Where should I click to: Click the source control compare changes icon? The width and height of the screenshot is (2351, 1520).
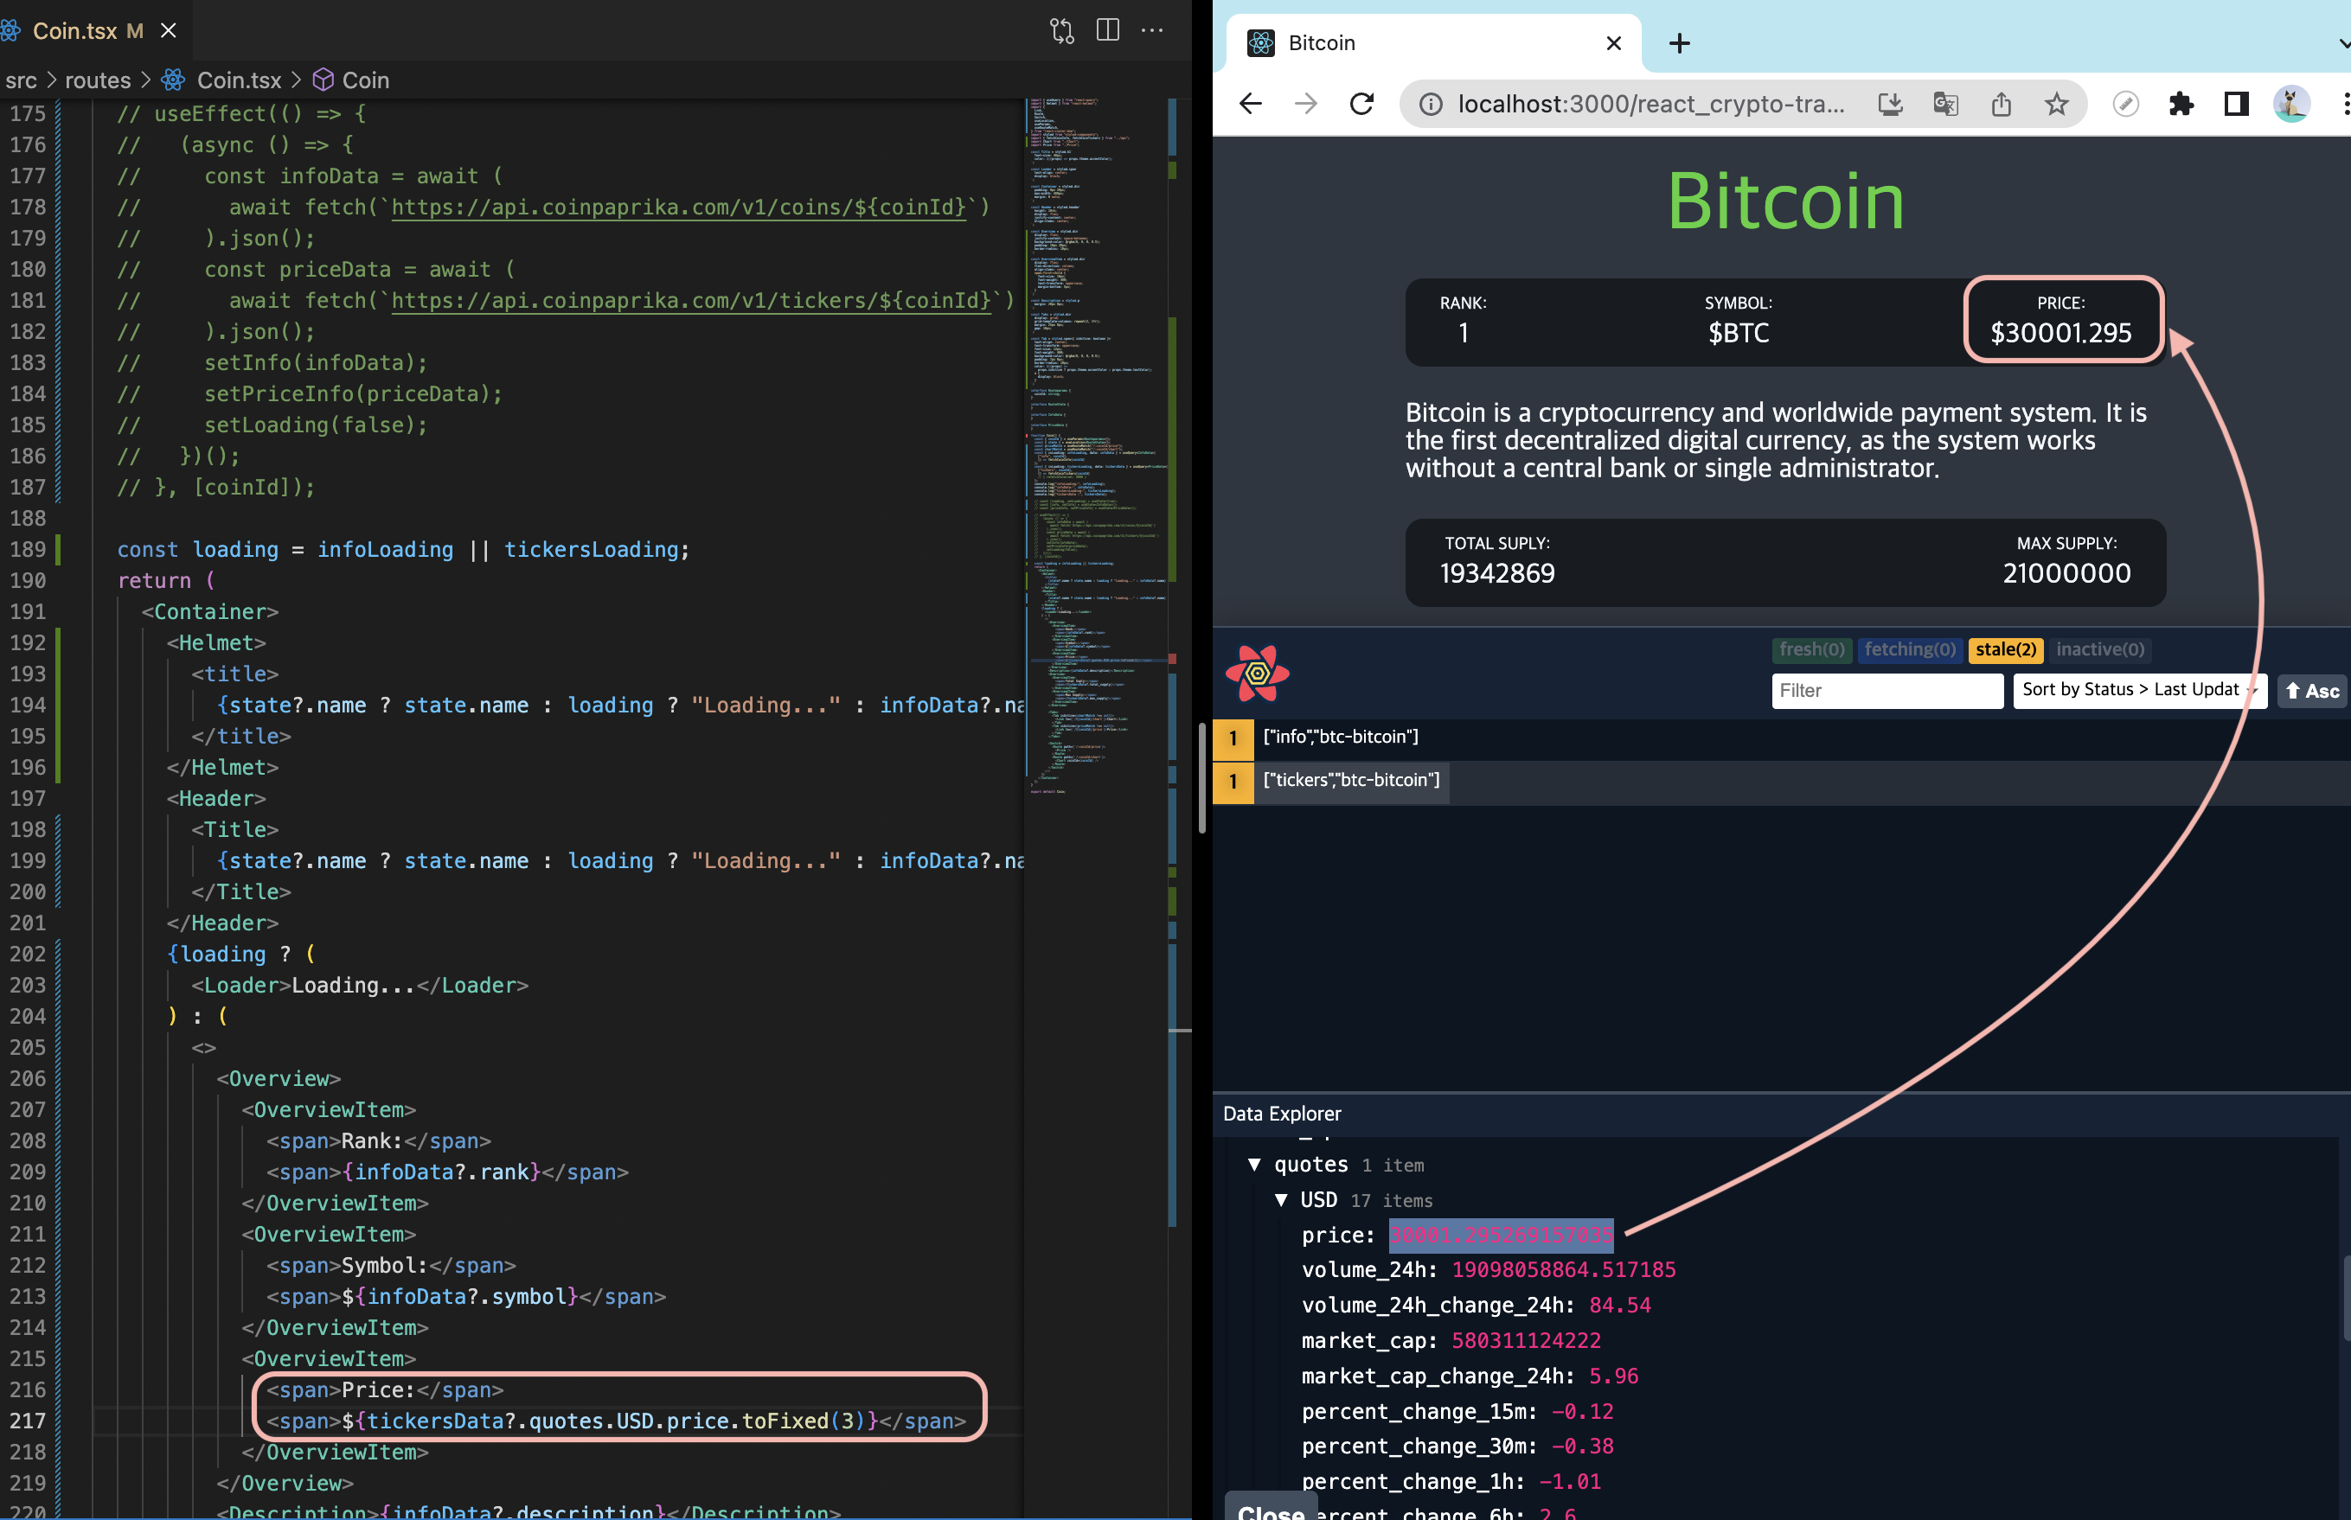(1061, 30)
